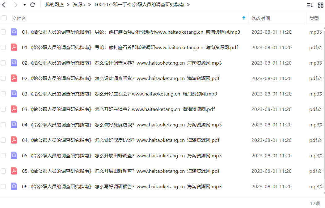This screenshot has width=325, height=208.
Task: Check the box for 05 怎么开展田野调查 mp3
Action: point(3,155)
